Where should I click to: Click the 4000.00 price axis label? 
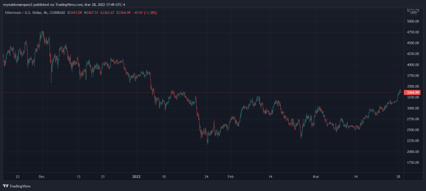pyautogui.click(x=413, y=64)
